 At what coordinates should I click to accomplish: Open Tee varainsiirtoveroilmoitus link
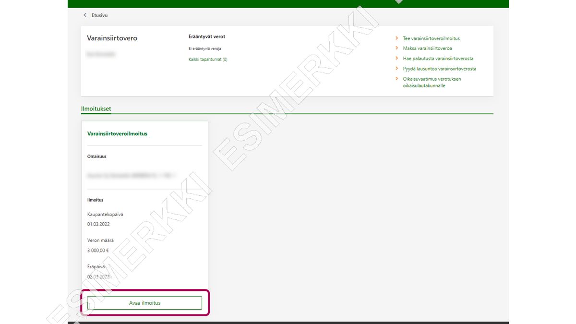pyautogui.click(x=431, y=38)
